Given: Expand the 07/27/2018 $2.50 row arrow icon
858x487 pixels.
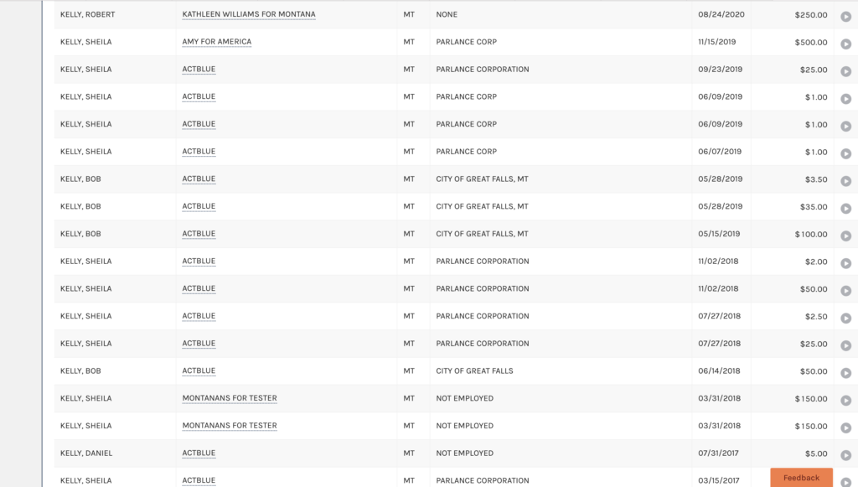Looking at the screenshot, I should [x=845, y=318].
